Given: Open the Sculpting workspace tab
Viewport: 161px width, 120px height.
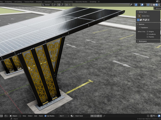Looking at the screenshot, I should pos(8,2).
